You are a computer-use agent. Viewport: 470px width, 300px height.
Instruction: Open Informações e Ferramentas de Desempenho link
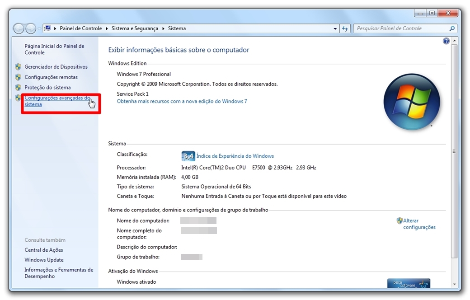click(59, 273)
